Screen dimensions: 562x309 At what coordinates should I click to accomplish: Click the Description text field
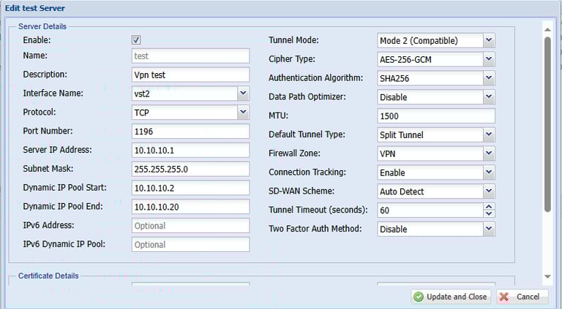(190, 75)
